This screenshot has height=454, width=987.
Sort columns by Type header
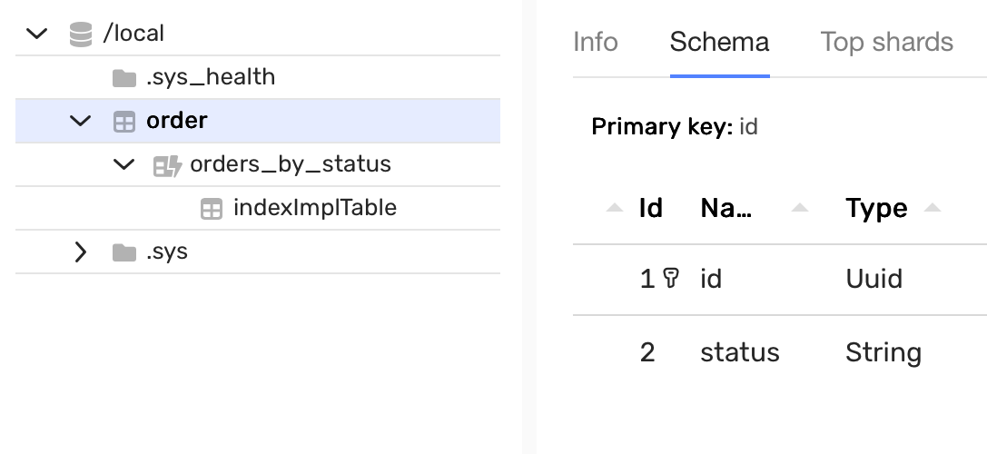(x=876, y=208)
